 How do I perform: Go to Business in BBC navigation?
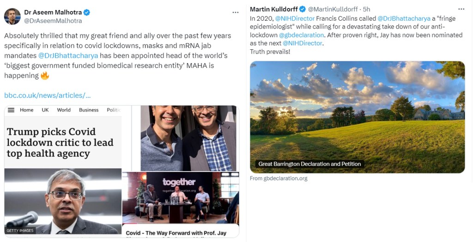[x=89, y=110]
